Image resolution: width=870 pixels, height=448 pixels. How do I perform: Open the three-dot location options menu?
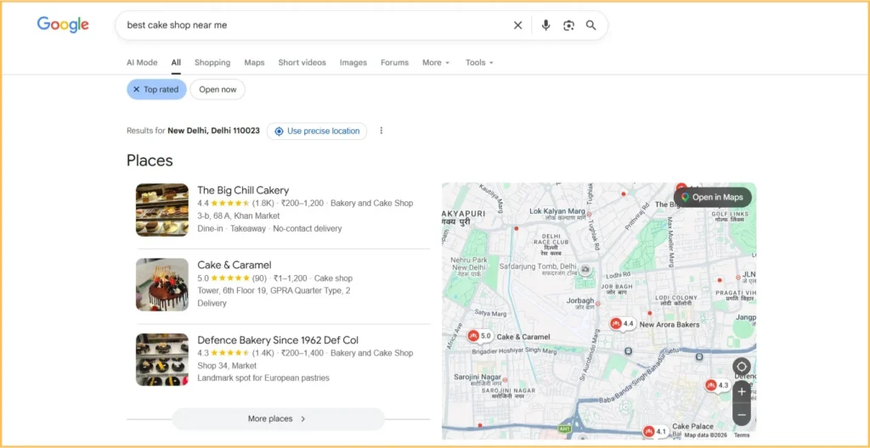[381, 131]
